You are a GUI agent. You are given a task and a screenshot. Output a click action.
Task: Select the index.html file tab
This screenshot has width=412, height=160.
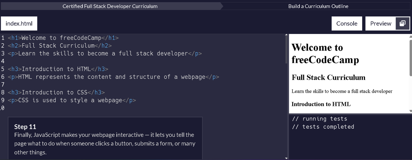(19, 23)
